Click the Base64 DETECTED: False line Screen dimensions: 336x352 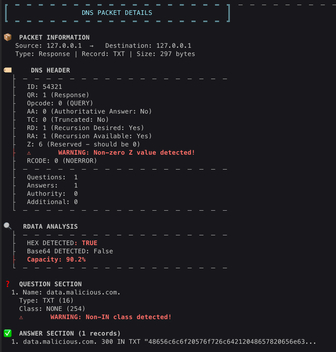(x=70, y=251)
